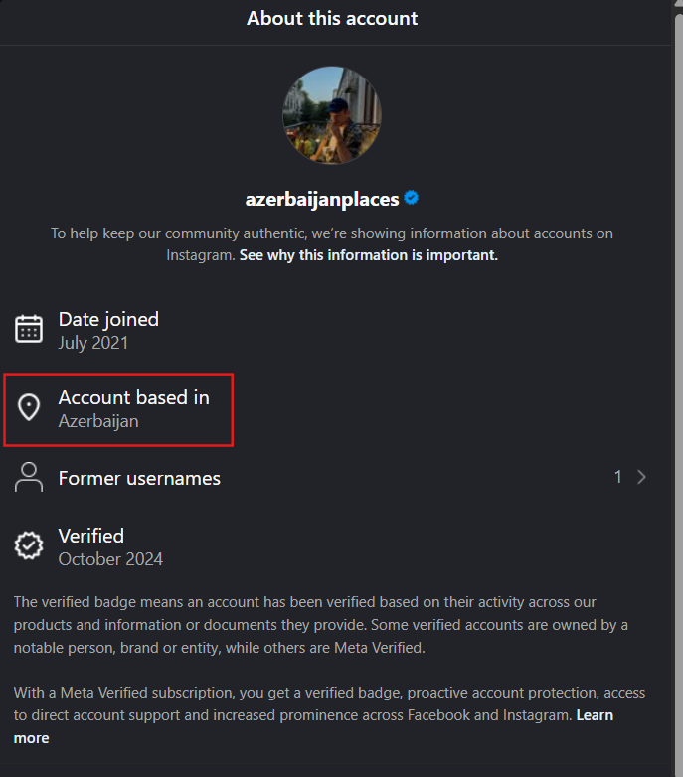Open the azerbaijanplaces profile picture
Image resolution: width=683 pixels, height=777 pixels.
point(332,115)
